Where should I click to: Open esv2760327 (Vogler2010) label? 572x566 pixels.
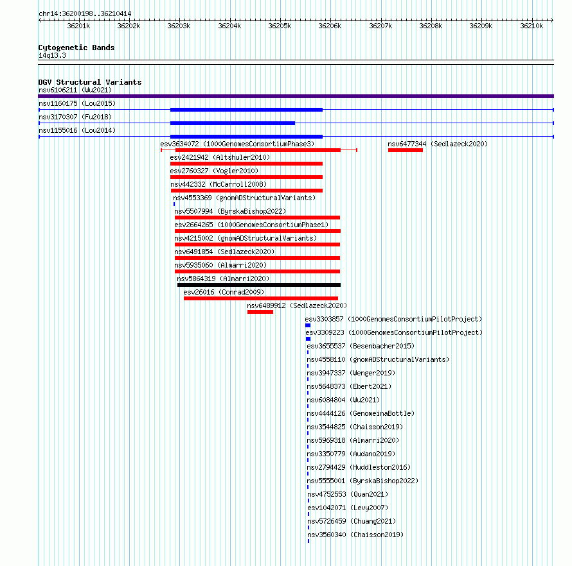214,171
